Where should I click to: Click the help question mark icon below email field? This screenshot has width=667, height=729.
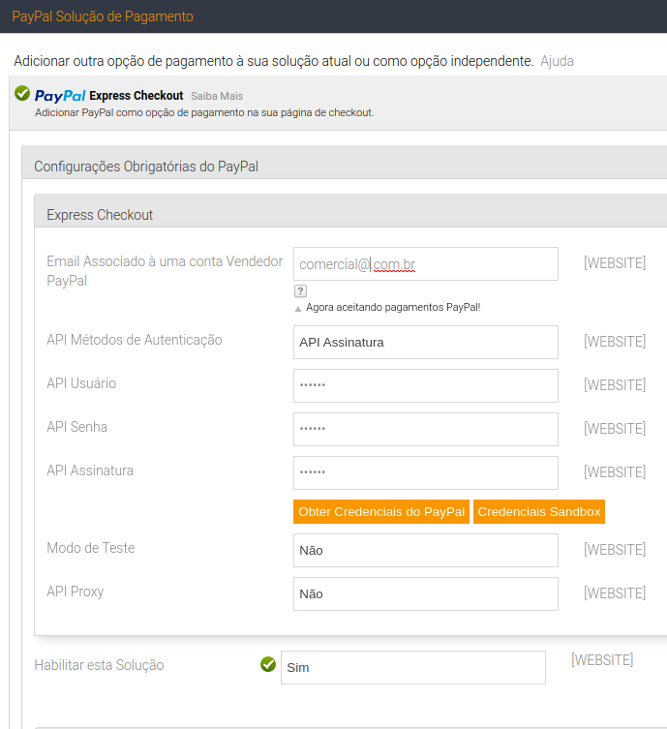(300, 291)
